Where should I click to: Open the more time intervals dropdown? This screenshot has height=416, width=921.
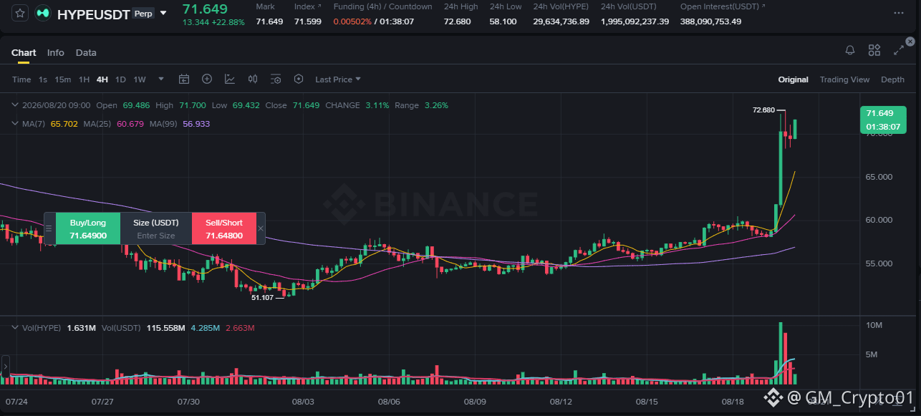(161, 79)
